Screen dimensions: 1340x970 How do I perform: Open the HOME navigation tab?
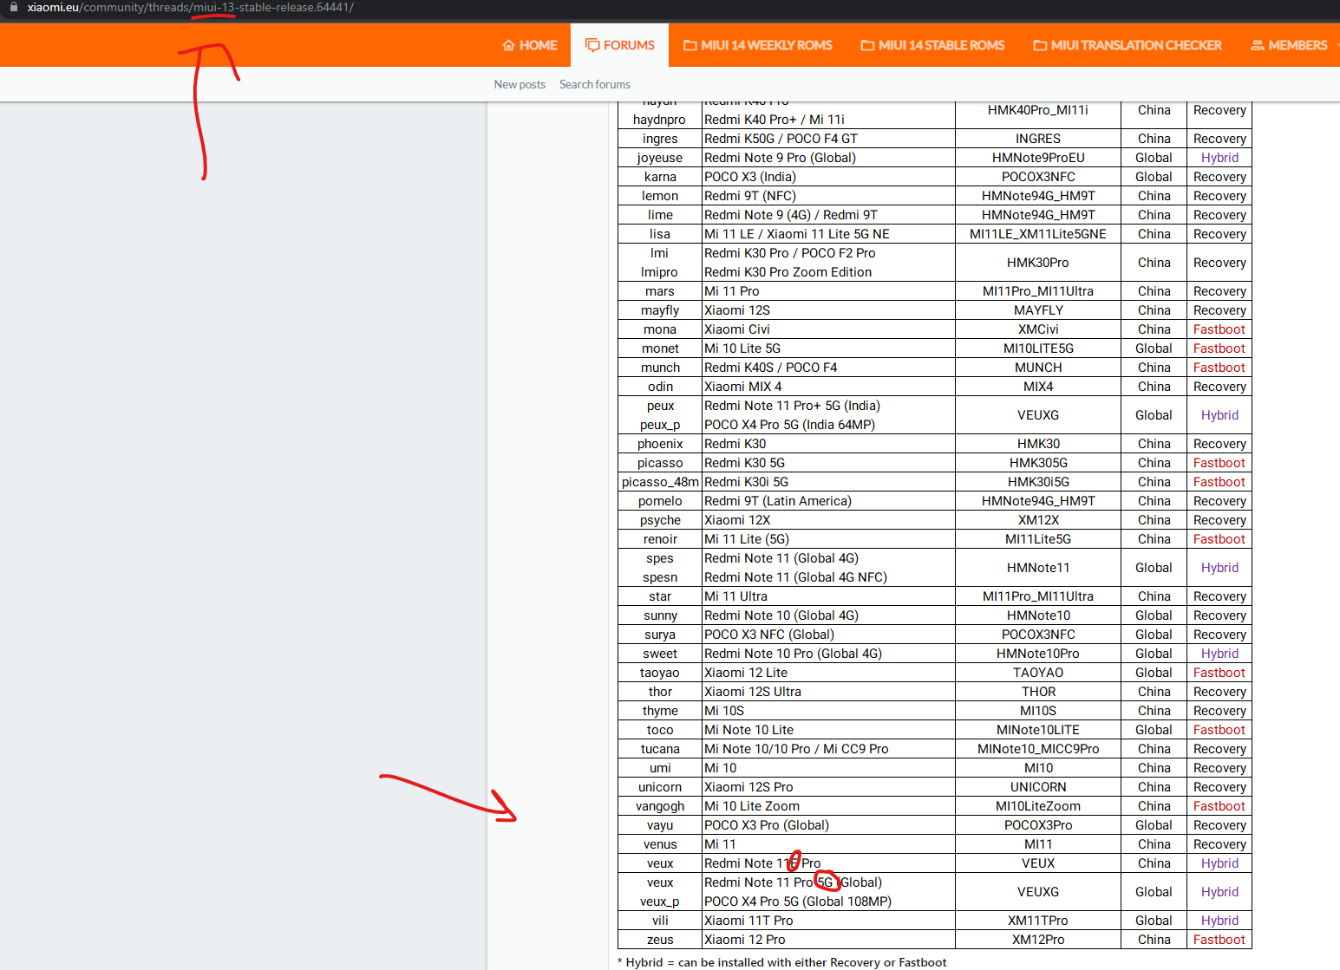(530, 45)
